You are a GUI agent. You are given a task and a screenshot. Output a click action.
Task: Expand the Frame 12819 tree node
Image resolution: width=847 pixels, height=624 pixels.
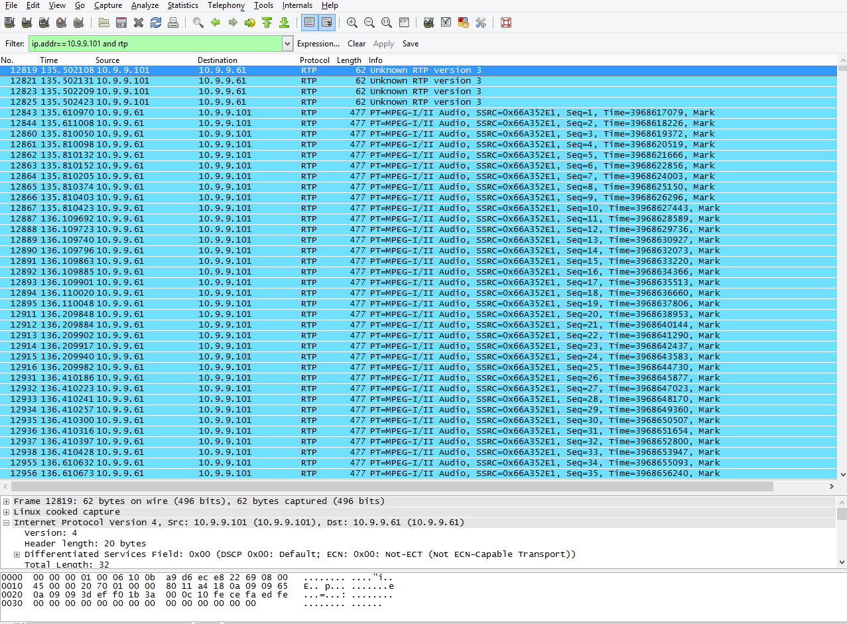coord(7,501)
